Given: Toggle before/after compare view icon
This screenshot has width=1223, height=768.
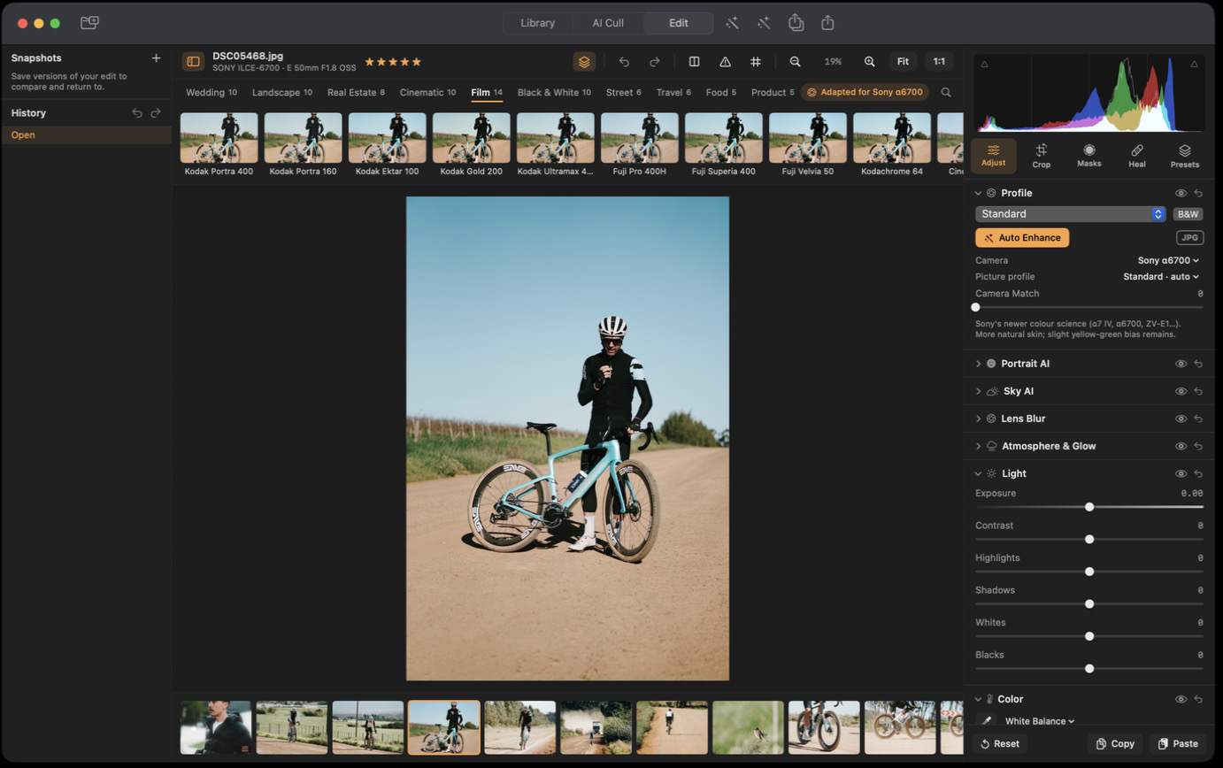Looking at the screenshot, I should tap(695, 61).
